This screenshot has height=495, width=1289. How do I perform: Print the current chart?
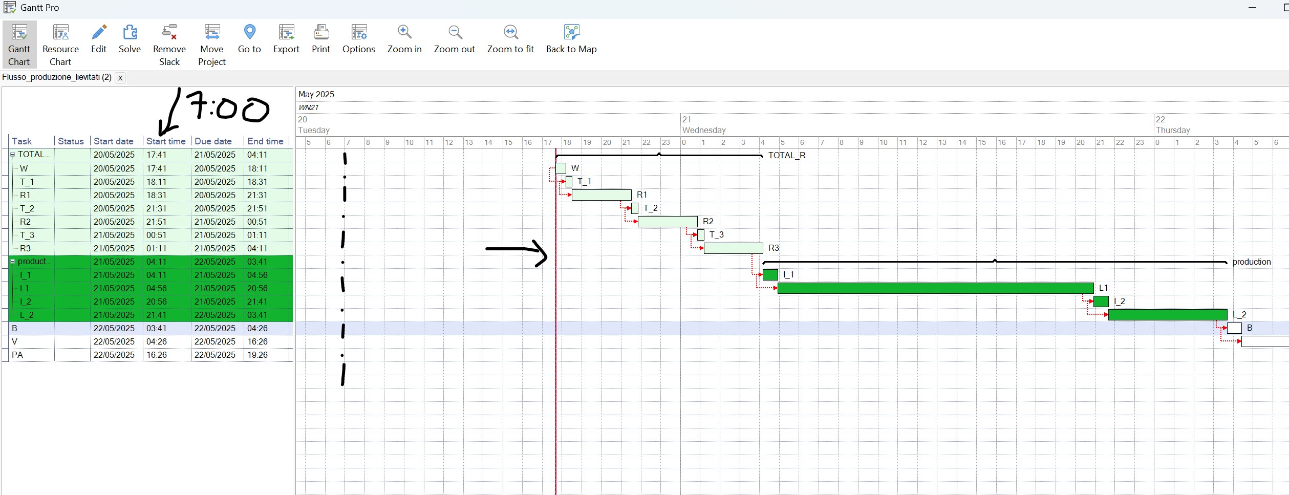click(x=321, y=39)
